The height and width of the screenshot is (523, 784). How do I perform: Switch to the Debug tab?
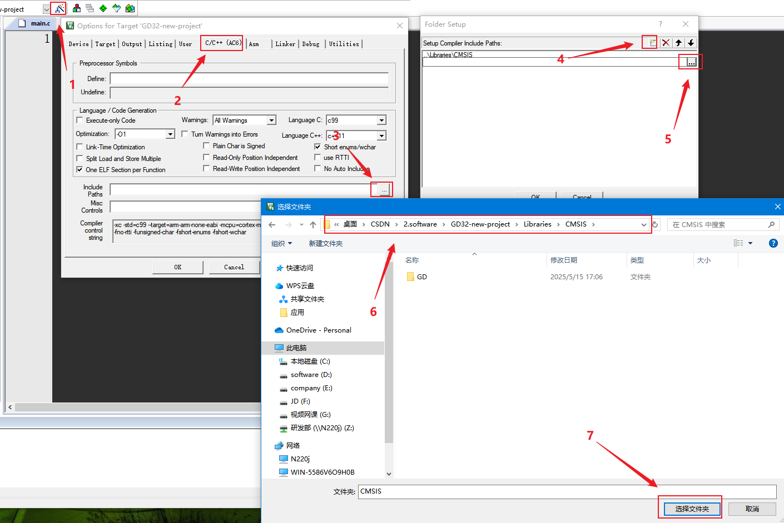click(x=311, y=44)
